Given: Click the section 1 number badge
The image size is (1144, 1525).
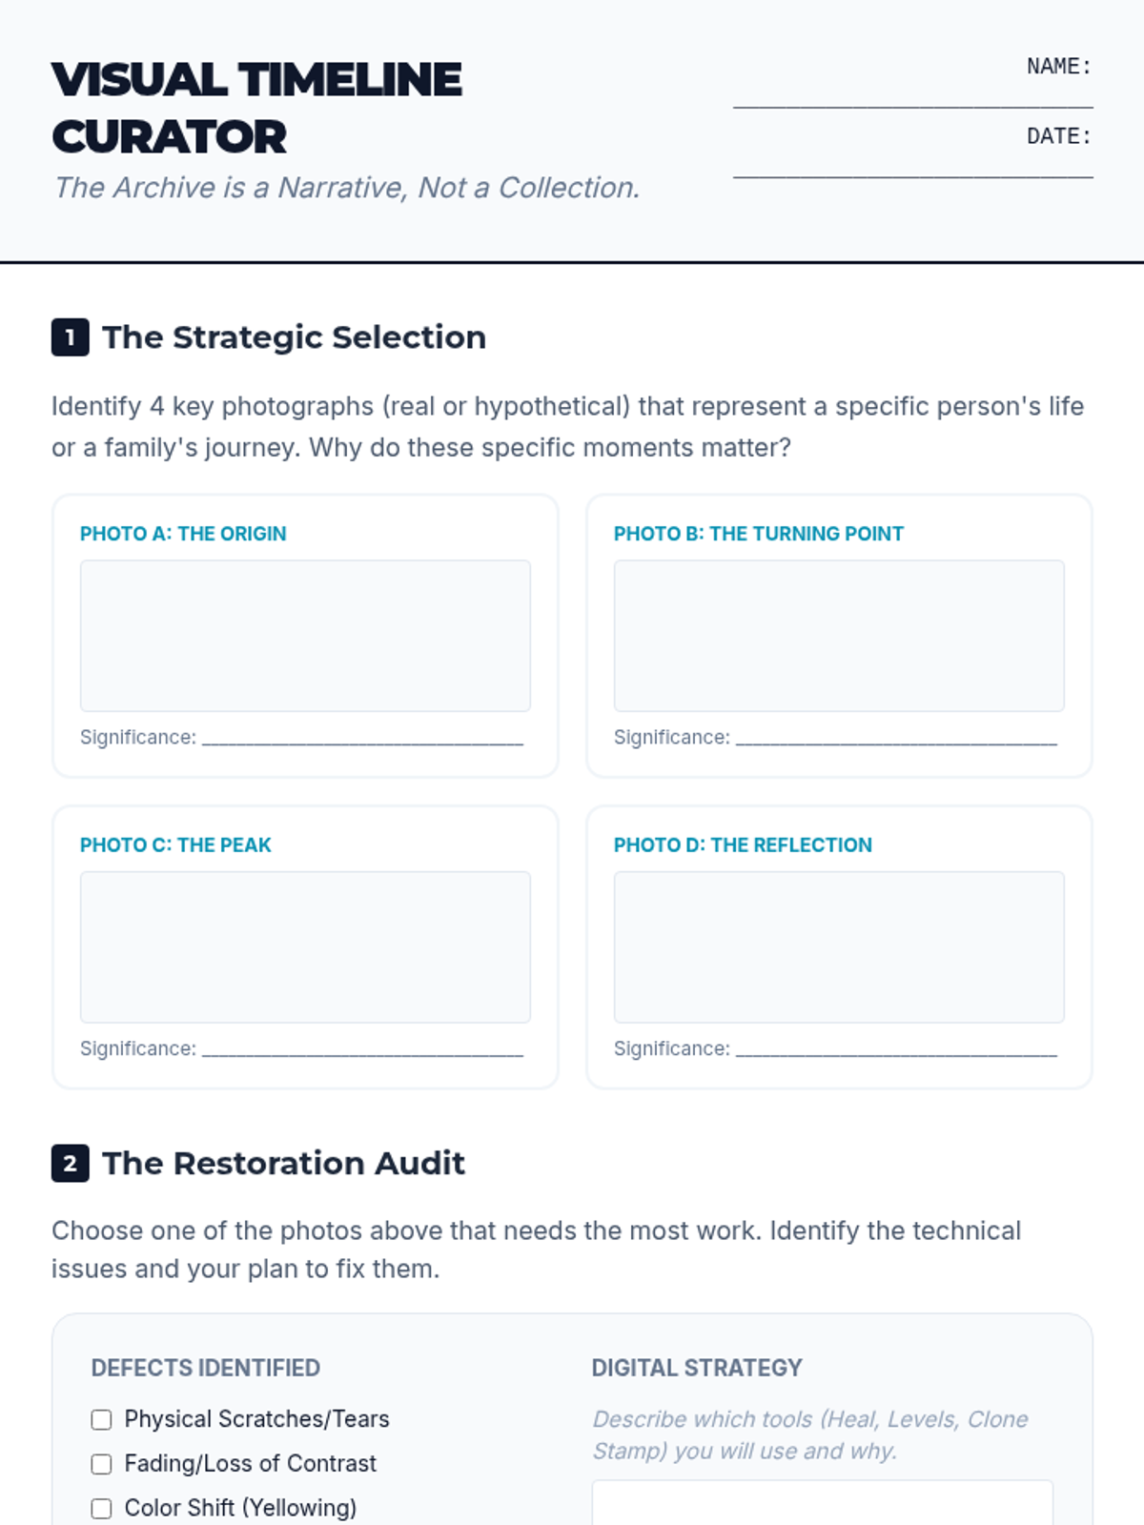Looking at the screenshot, I should pos(70,337).
